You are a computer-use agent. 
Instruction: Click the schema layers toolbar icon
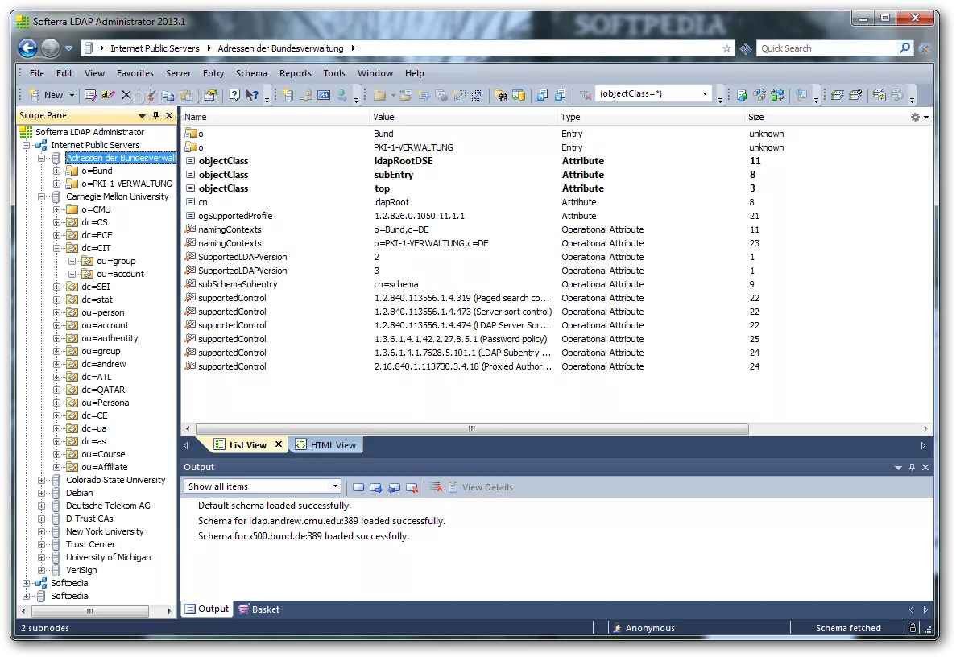[838, 95]
